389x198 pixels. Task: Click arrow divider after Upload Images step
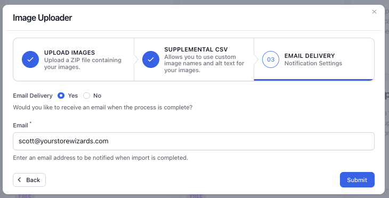pos(135,59)
